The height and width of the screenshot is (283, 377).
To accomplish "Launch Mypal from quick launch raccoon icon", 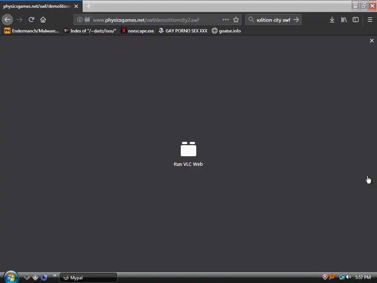I will 27,277.
